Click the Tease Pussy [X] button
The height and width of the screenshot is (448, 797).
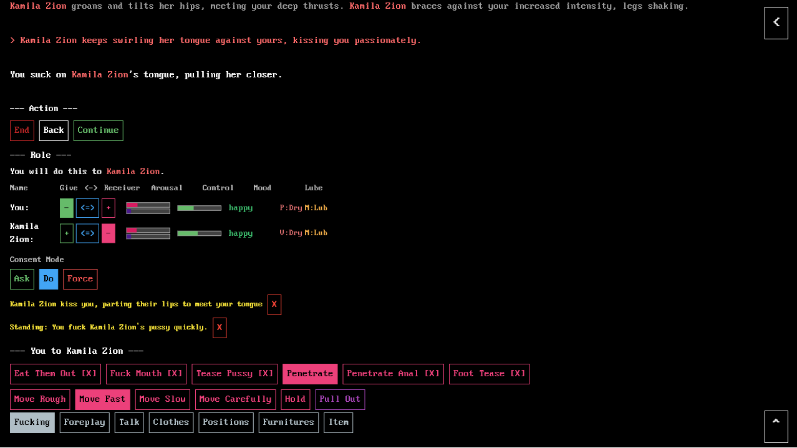coord(235,374)
